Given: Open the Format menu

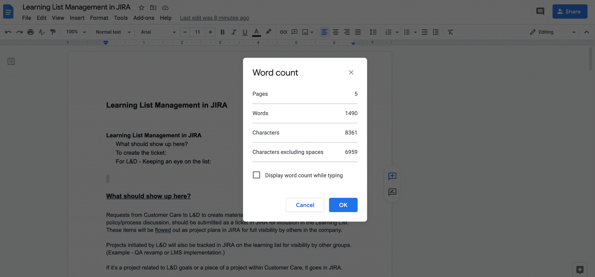Looking at the screenshot, I should [x=99, y=18].
